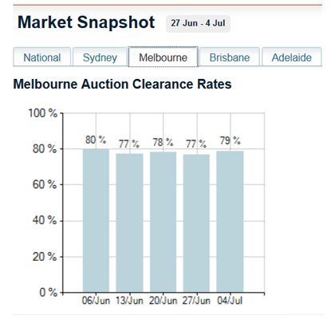Viewport: 331px width, 327px height.
Task: Click the Market Snapshot heading
Action: 86,22
